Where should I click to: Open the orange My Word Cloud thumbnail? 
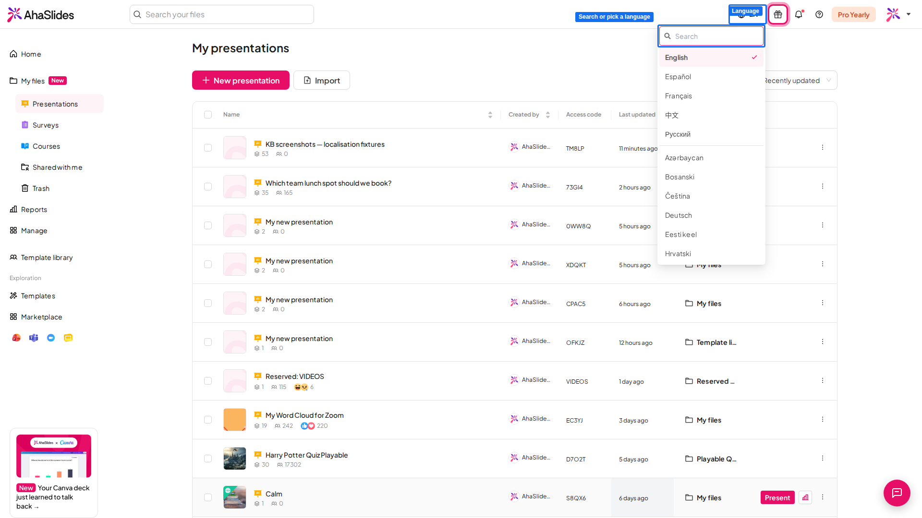click(235, 420)
